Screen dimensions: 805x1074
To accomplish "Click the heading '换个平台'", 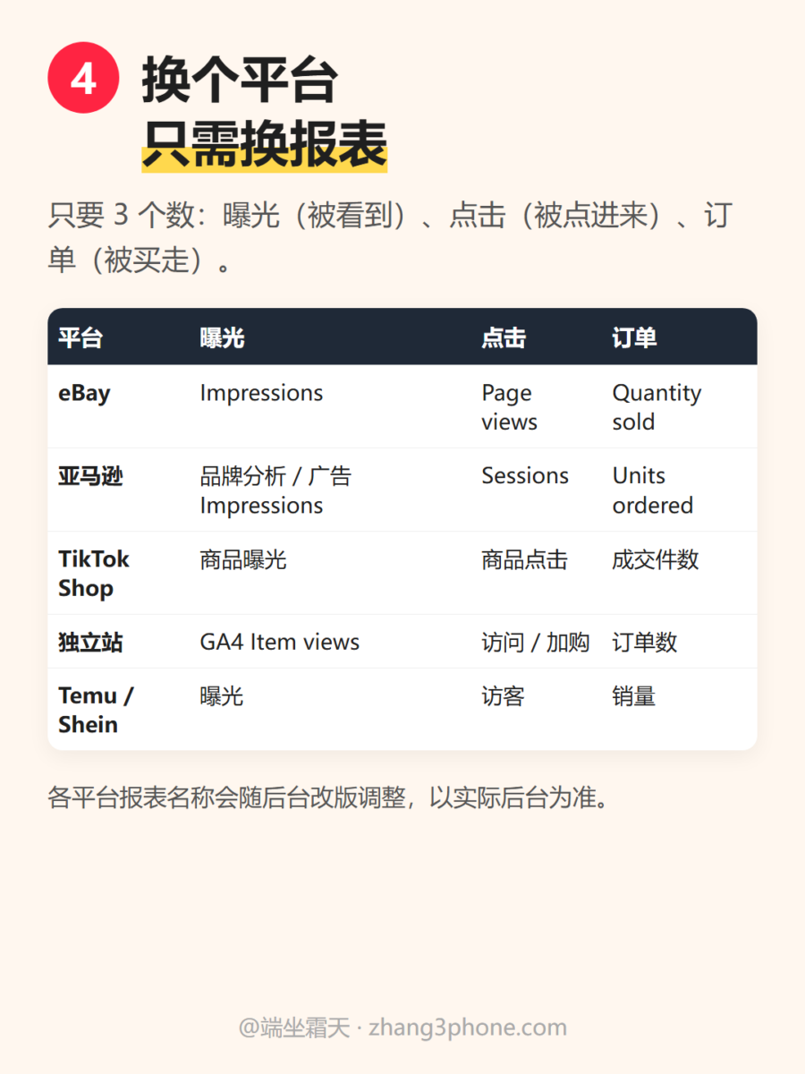I will (240, 81).
